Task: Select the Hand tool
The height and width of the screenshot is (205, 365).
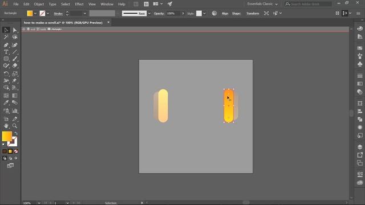Action: pos(6,126)
